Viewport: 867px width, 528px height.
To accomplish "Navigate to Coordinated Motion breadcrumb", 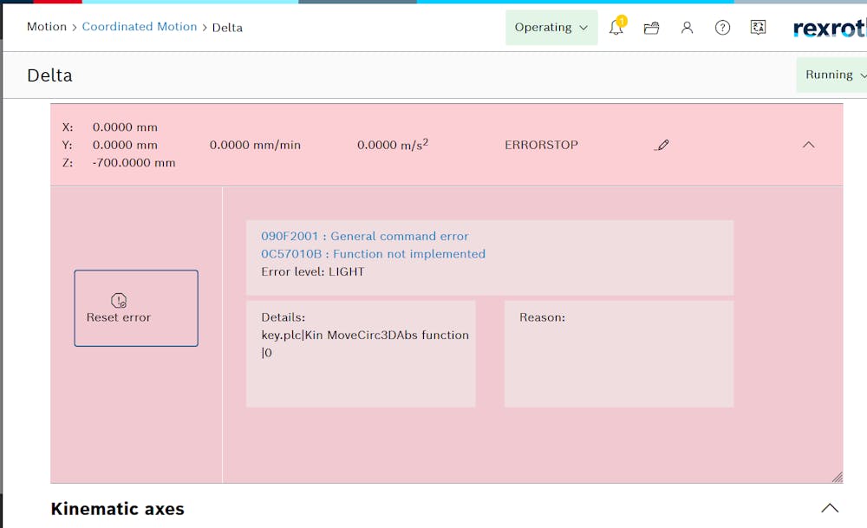I will point(140,27).
